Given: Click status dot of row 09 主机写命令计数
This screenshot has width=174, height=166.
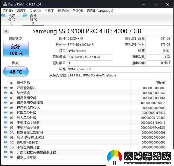Looking at the screenshot, I should (x=5, y=127).
